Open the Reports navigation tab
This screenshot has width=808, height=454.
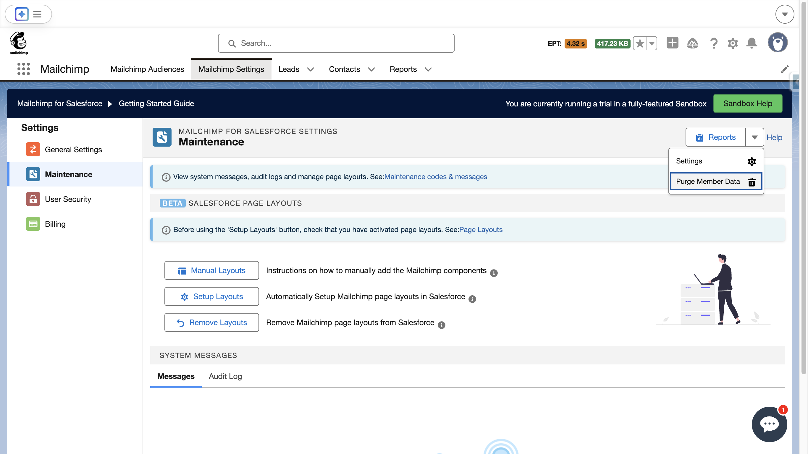[x=403, y=69]
